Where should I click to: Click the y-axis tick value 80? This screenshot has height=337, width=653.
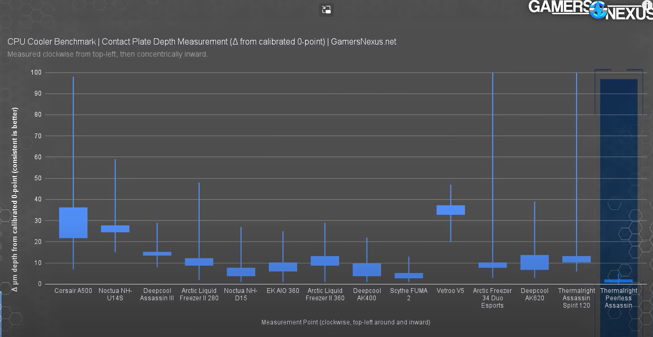pyautogui.click(x=38, y=115)
